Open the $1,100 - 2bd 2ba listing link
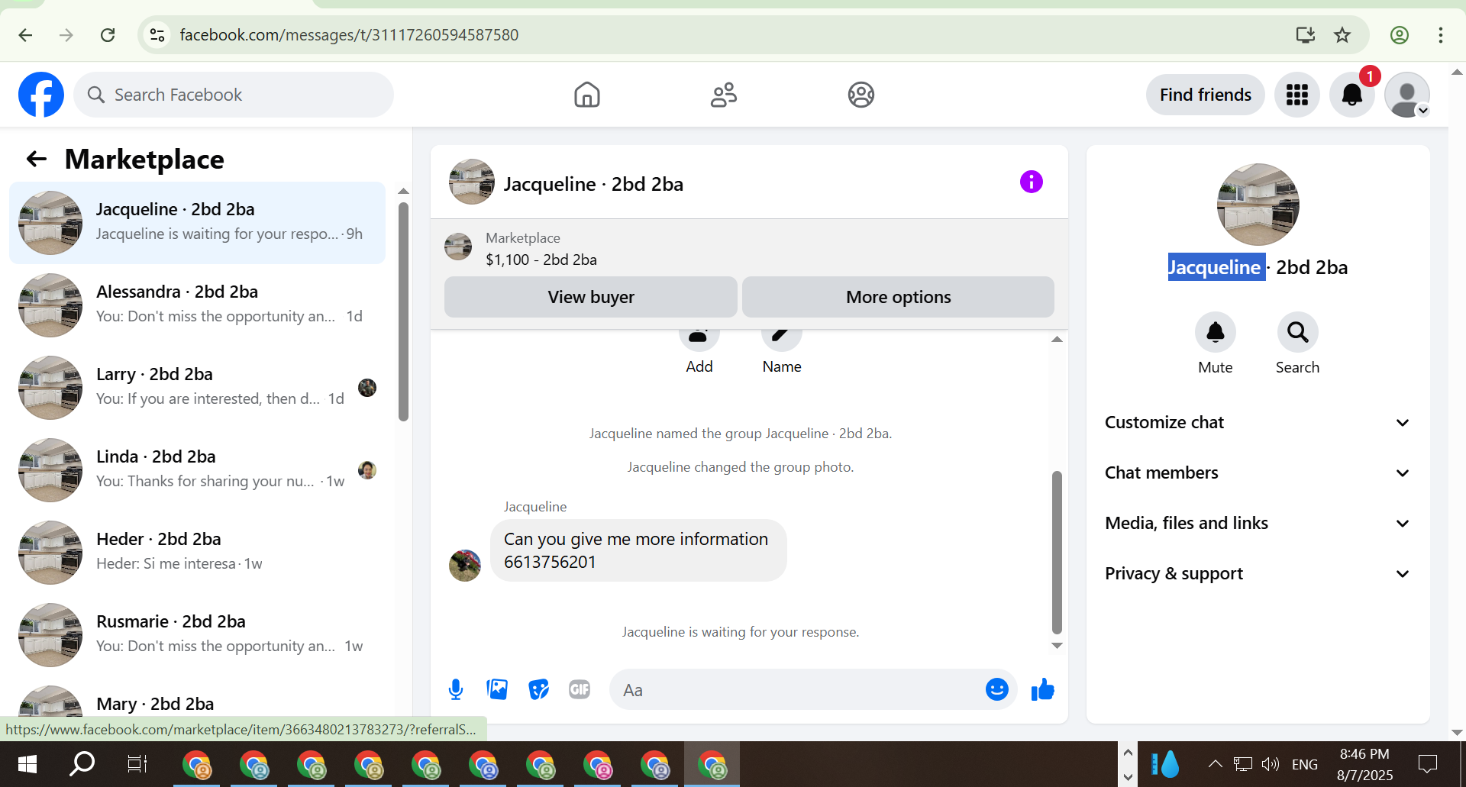Viewport: 1466px width, 787px height. click(x=541, y=260)
